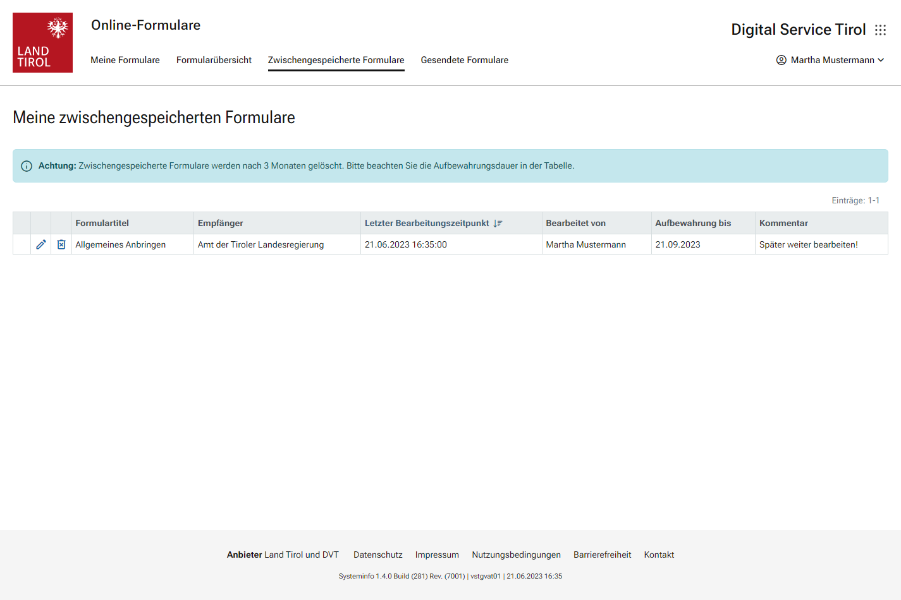Click the sort icon beside Letzter Bearbeitungszeitpunkt
Screen dimensions: 901x600
click(498, 224)
